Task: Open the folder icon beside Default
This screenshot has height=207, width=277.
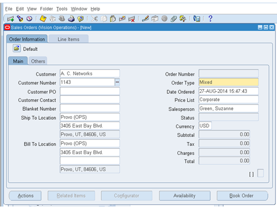Action: (16, 48)
